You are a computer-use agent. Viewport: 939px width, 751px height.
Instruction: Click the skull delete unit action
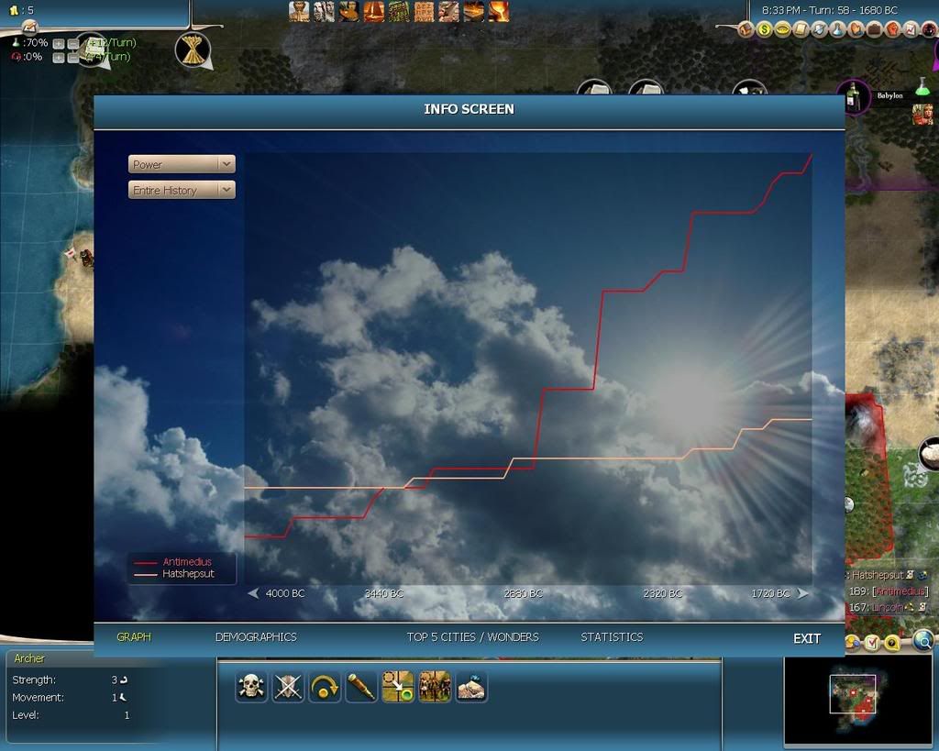251,686
